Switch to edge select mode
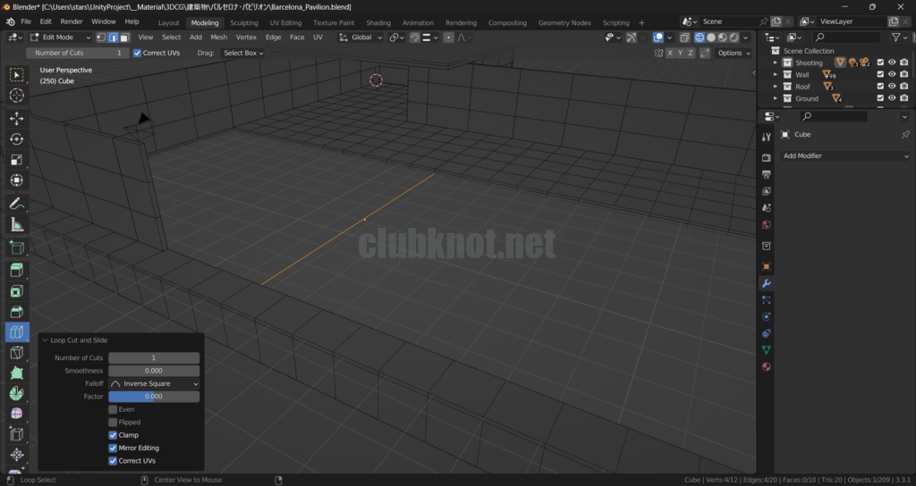916x486 pixels. (113, 38)
